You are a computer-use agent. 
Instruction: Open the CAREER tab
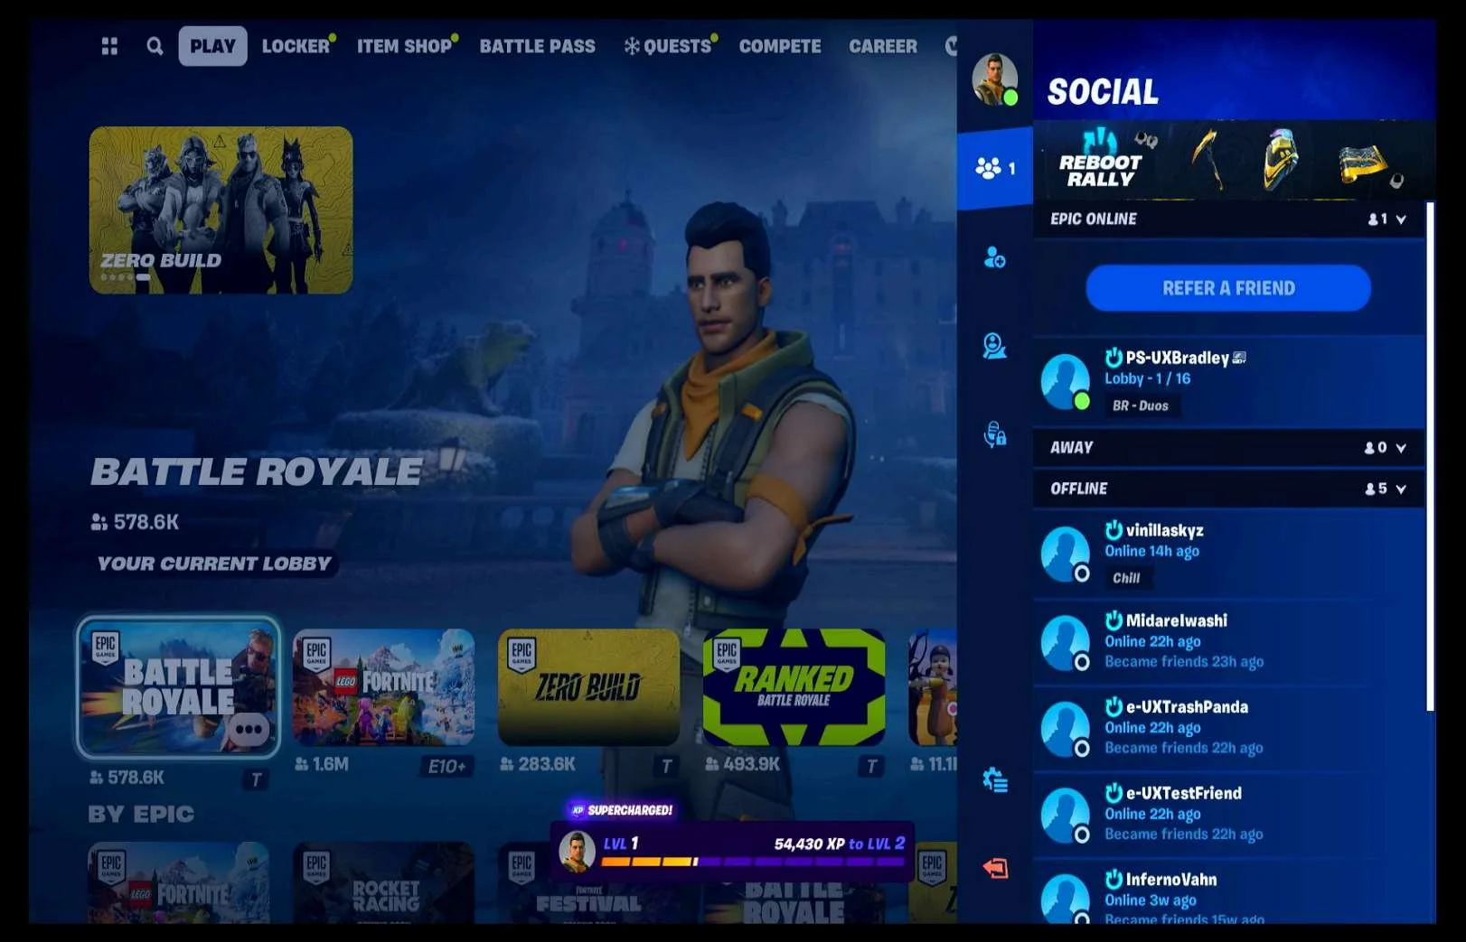(x=883, y=46)
